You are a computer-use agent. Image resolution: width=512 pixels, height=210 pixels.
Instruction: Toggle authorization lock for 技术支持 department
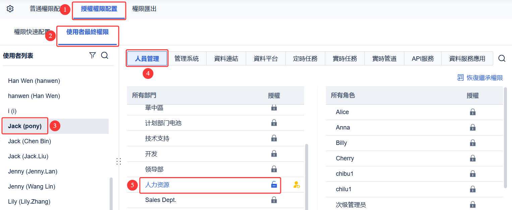[x=274, y=138]
